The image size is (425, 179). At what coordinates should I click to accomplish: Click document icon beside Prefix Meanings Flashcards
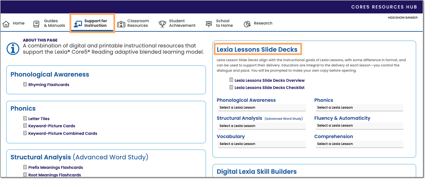pos(25,167)
